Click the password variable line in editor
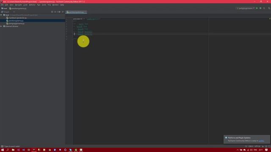This screenshot has width=271, height=152. point(86,19)
